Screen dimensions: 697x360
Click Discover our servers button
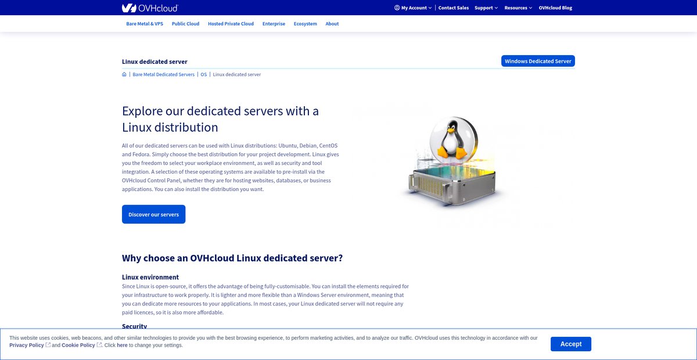click(154, 214)
